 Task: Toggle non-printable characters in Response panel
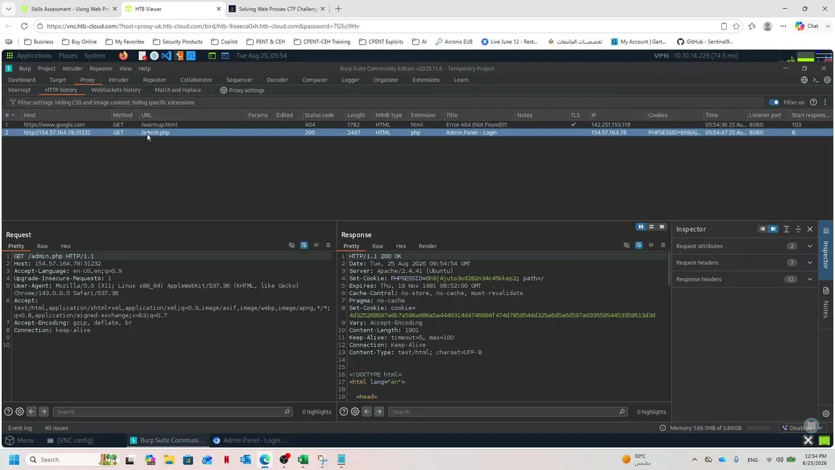point(626,245)
